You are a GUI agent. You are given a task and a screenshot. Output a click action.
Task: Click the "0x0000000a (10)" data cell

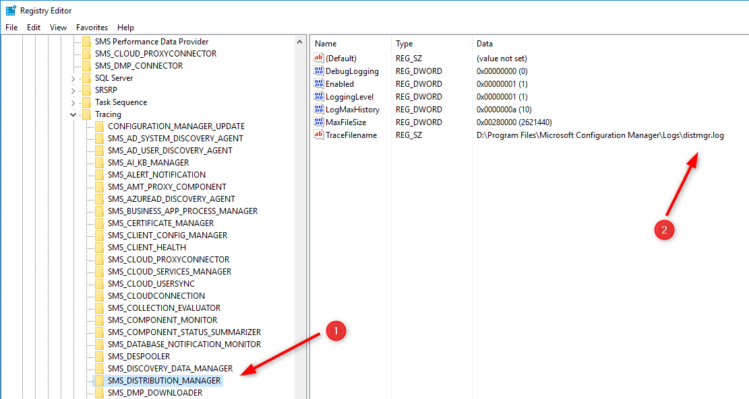504,109
